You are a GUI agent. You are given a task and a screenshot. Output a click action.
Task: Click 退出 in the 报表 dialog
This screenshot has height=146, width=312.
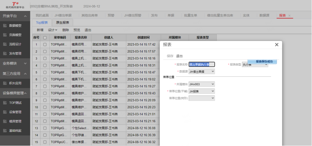point(179,56)
